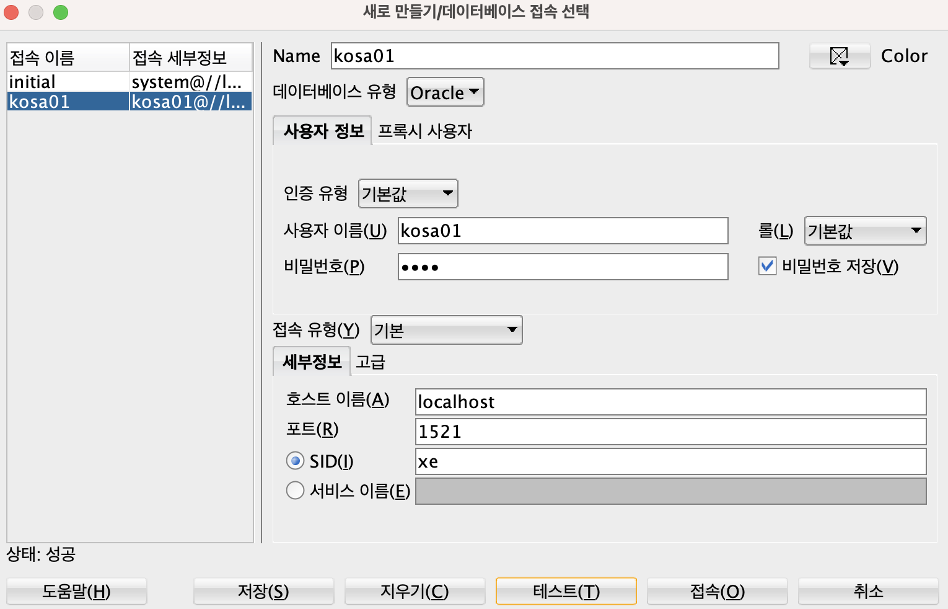
Task: Select the SID radio button
Action: coord(295,461)
